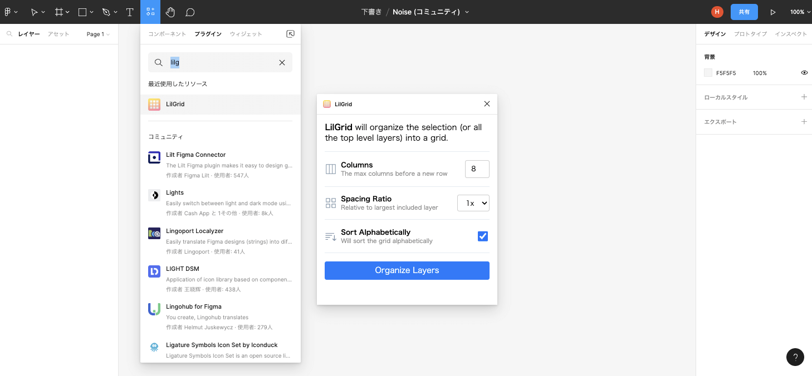Open the Lights plugin entry
Screen dimensions: 812x376
pos(221,202)
